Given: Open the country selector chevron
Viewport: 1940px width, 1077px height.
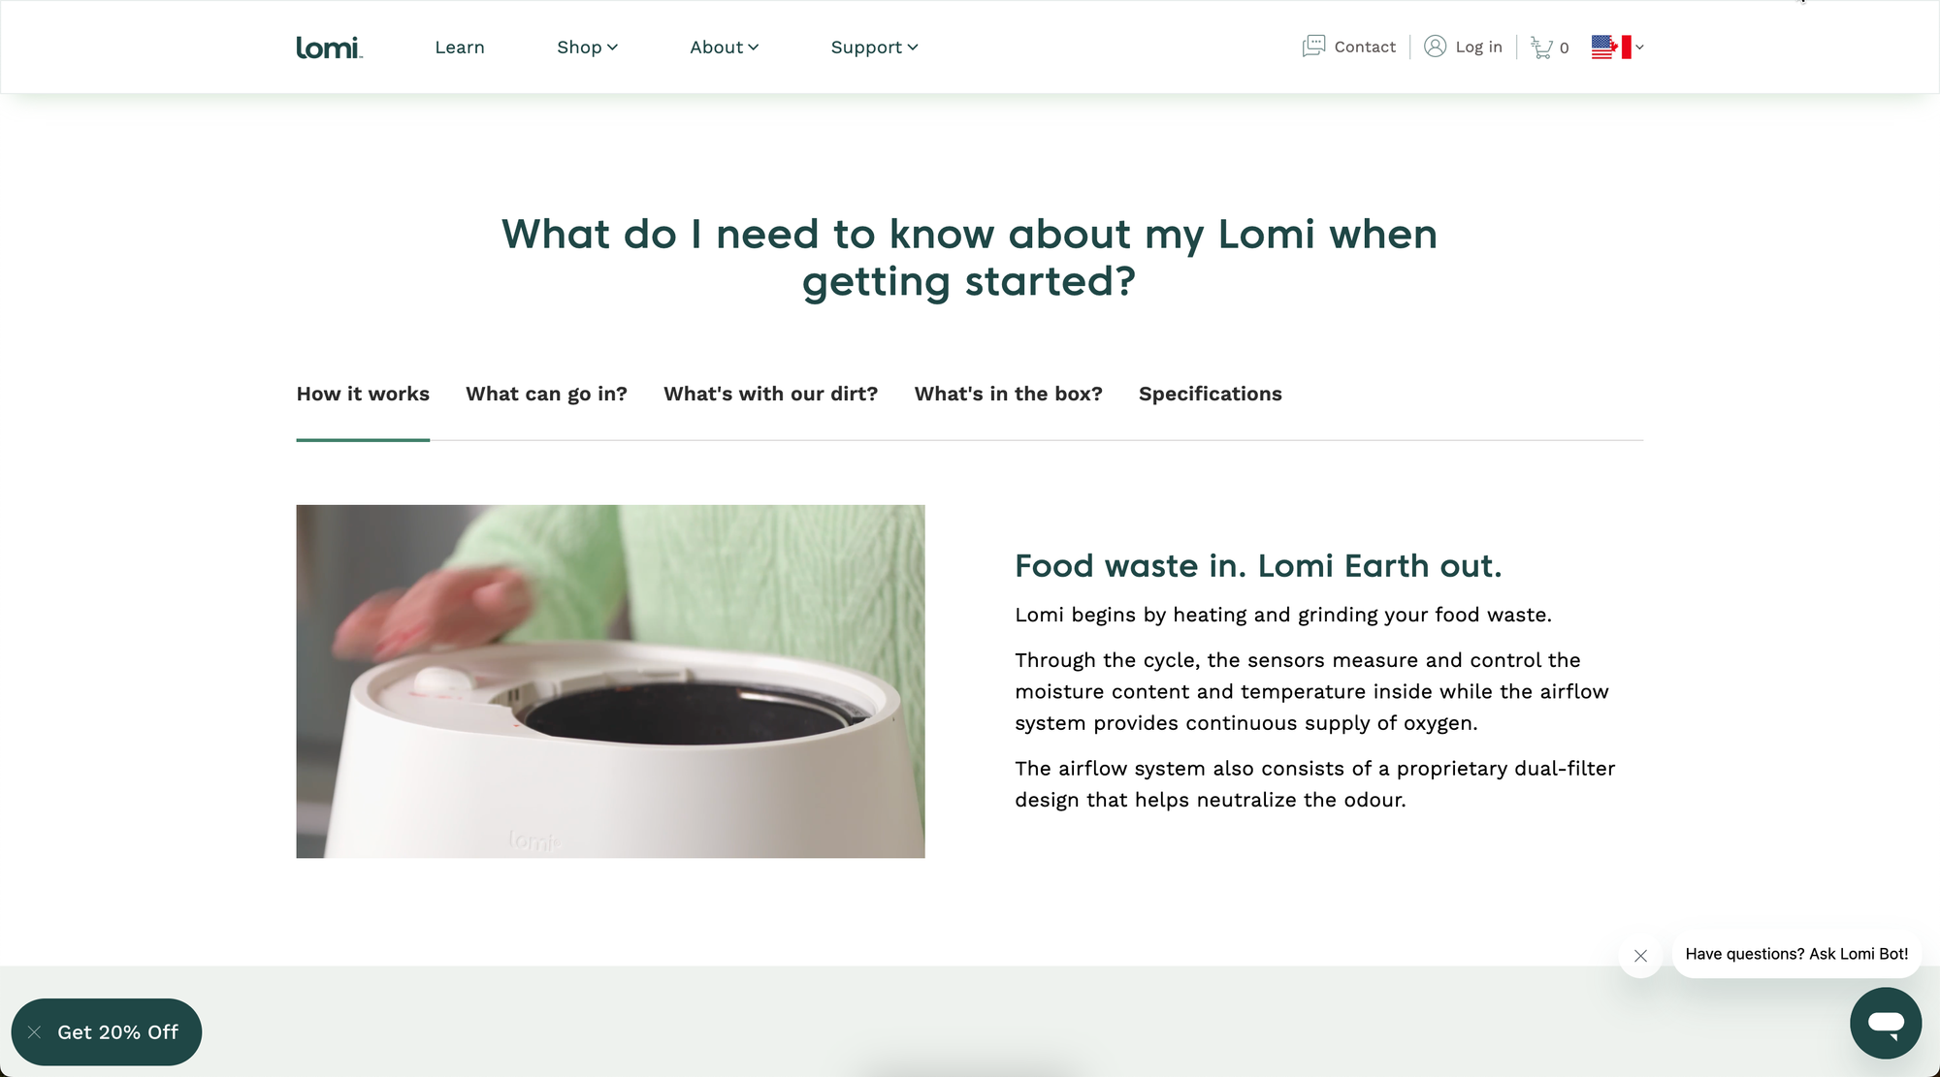Looking at the screenshot, I should coord(1639,47).
